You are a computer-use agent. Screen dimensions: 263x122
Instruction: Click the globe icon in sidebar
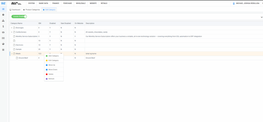coord(3,44)
